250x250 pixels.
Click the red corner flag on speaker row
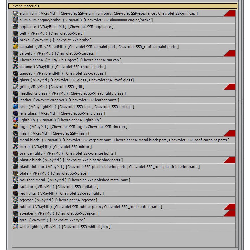231,213
